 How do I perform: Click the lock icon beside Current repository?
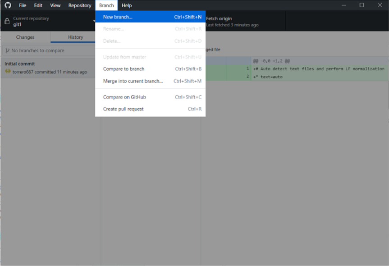[x=7, y=21]
